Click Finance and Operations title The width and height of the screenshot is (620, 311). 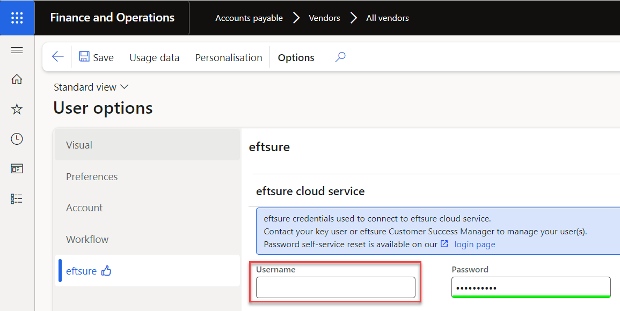(112, 18)
